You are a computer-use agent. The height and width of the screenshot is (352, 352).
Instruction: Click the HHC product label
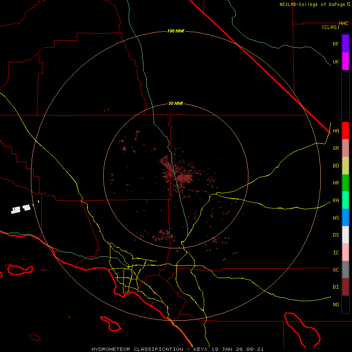pos(343,23)
